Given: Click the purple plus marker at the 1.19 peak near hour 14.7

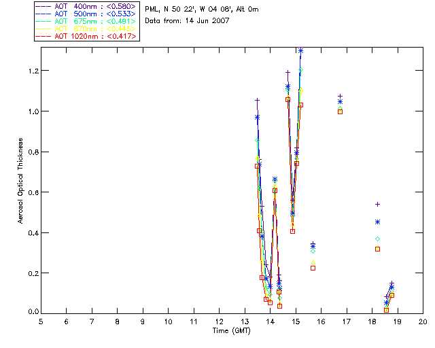Looking at the screenshot, I should (x=288, y=73).
